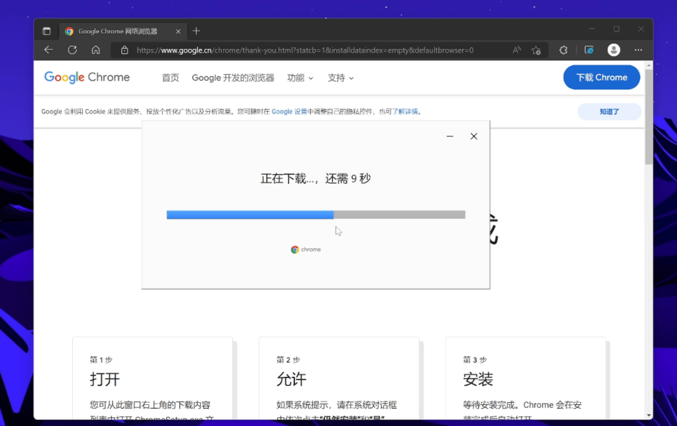
Task: Minimize the Chrome installer dialog
Action: click(x=450, y=136)
